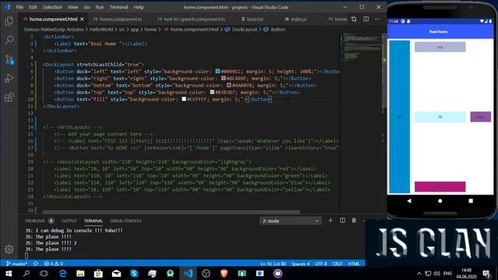
Task: Open the File menu
Action: click(x=19, y=7)
